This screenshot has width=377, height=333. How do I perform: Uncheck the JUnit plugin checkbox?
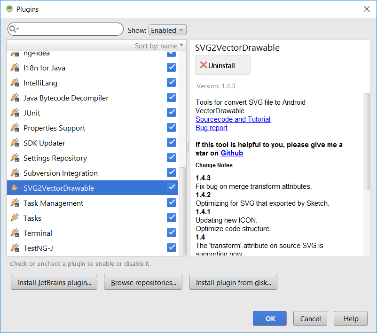coord(171,113)
